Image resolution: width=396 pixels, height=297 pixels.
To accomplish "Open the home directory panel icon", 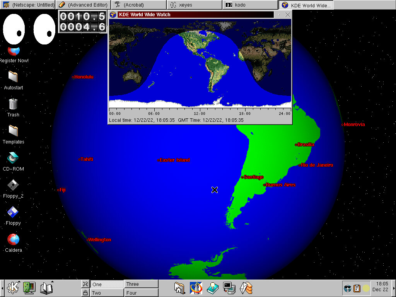I will (180, 288).
